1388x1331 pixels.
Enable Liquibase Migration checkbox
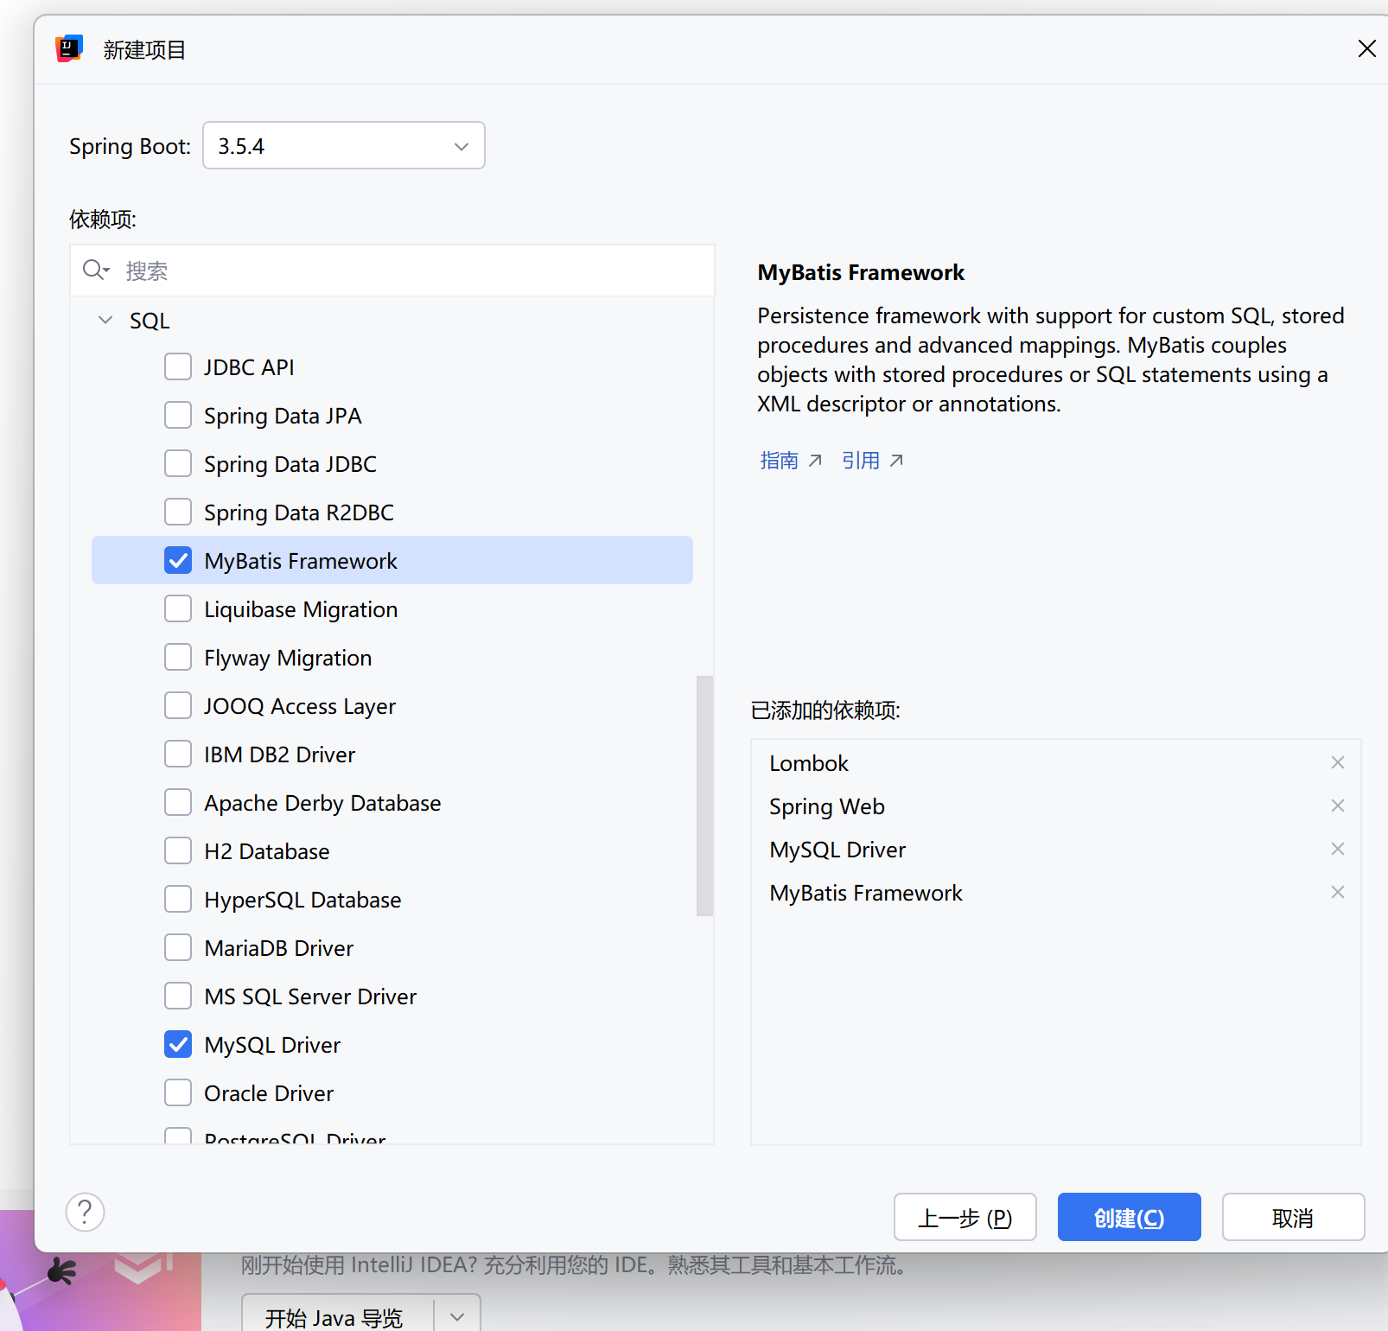pos(178,608)
